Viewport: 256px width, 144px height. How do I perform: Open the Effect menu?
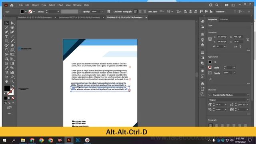[x=60, y=5]
